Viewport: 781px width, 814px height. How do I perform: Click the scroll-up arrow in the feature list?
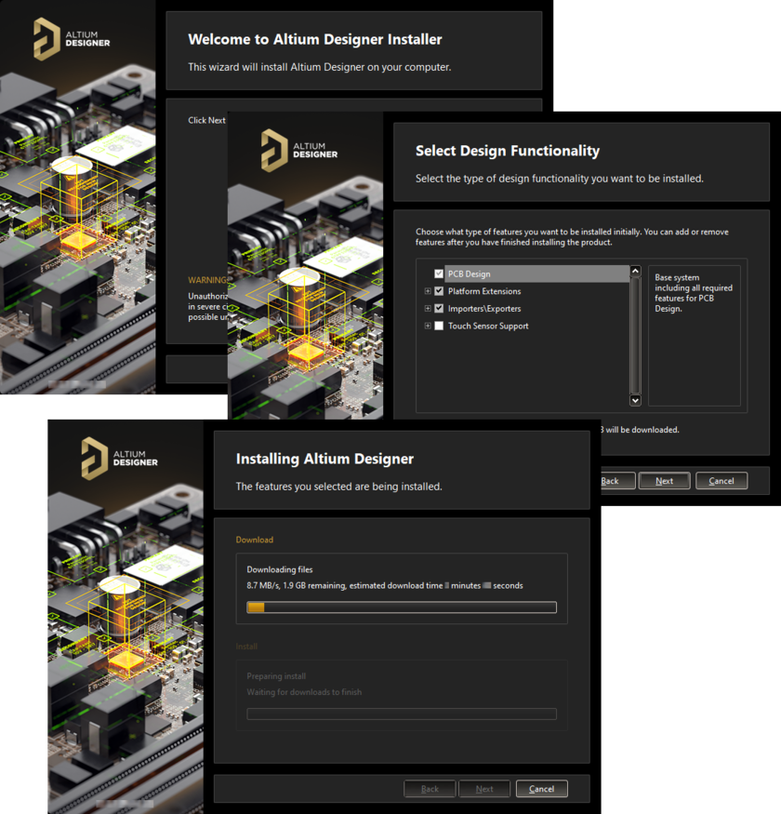[635, 269]
